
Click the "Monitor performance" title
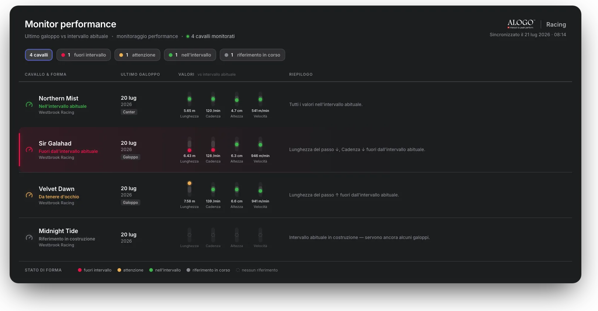click(x=71, y=24)
